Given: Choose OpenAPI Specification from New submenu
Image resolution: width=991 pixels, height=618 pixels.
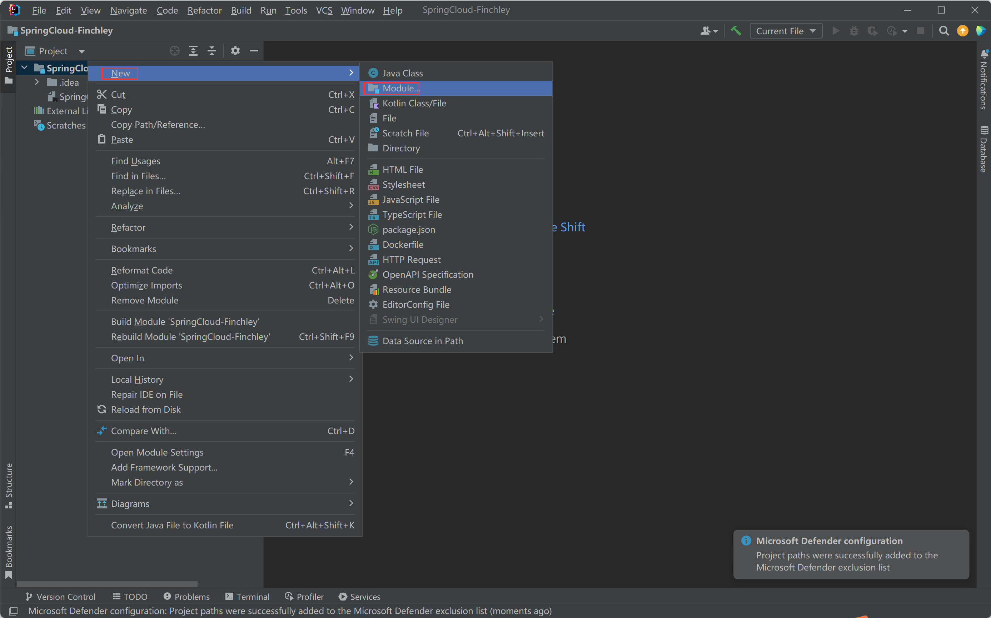Looking at the screenshot, I should [455, 275].
